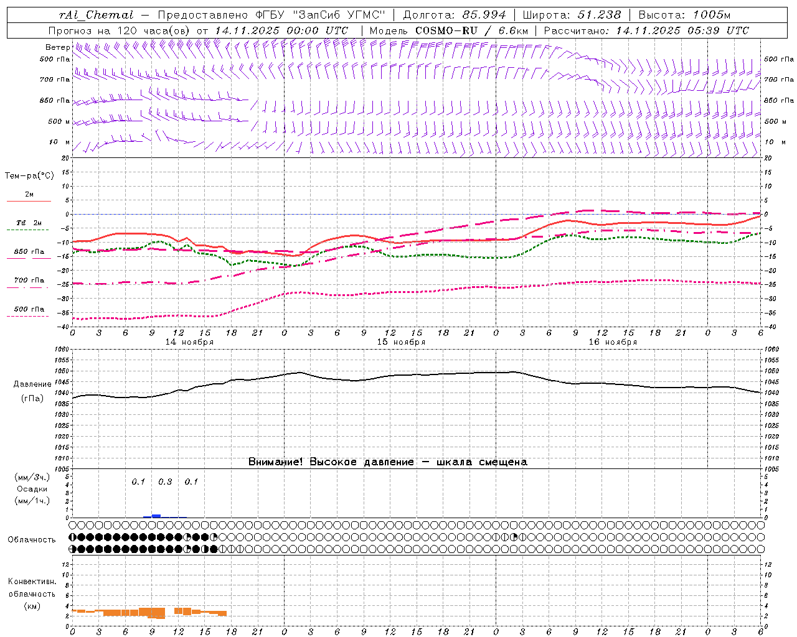Click the 850 гПа temperature legend entry
The image size is (797, 637).
point(29,252)
